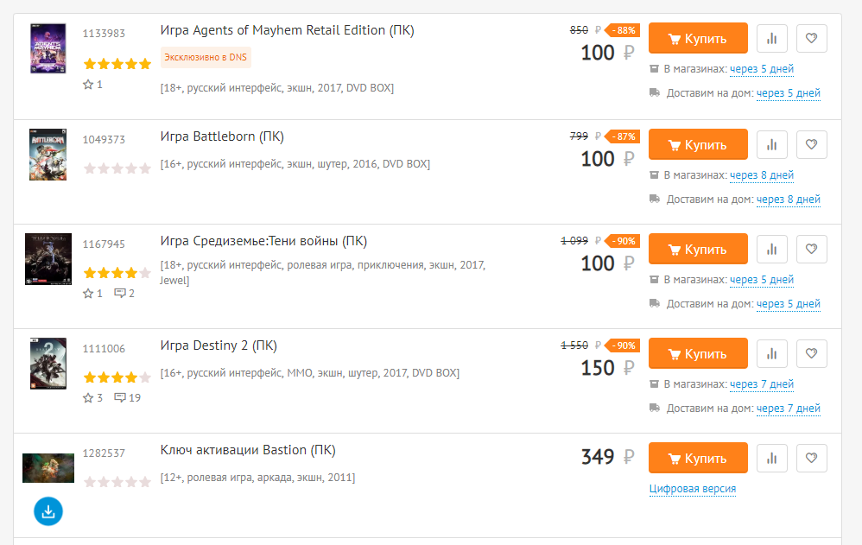Viewport: 862px width, 545px height.
Task: Add Agents of Mayhem to comparison
Action: coord(772,39)
